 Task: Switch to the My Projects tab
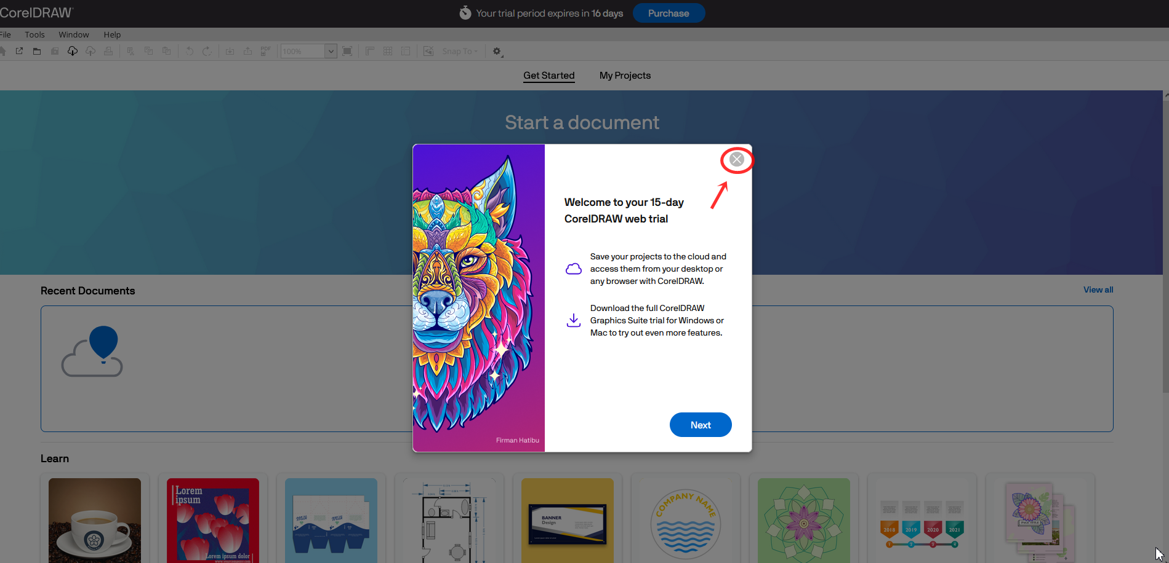click(625, 75)
